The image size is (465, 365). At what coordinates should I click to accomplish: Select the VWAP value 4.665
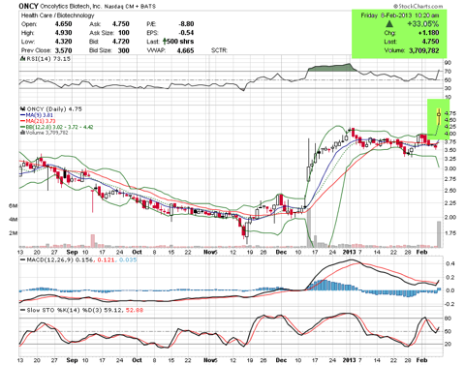185,50
